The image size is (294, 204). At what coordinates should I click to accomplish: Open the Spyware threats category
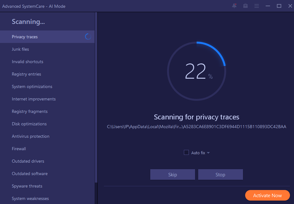(x=27, y=186)
